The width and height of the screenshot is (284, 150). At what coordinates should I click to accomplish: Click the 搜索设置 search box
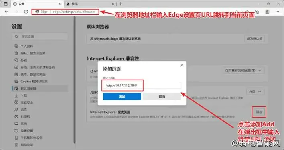[40, 37]
